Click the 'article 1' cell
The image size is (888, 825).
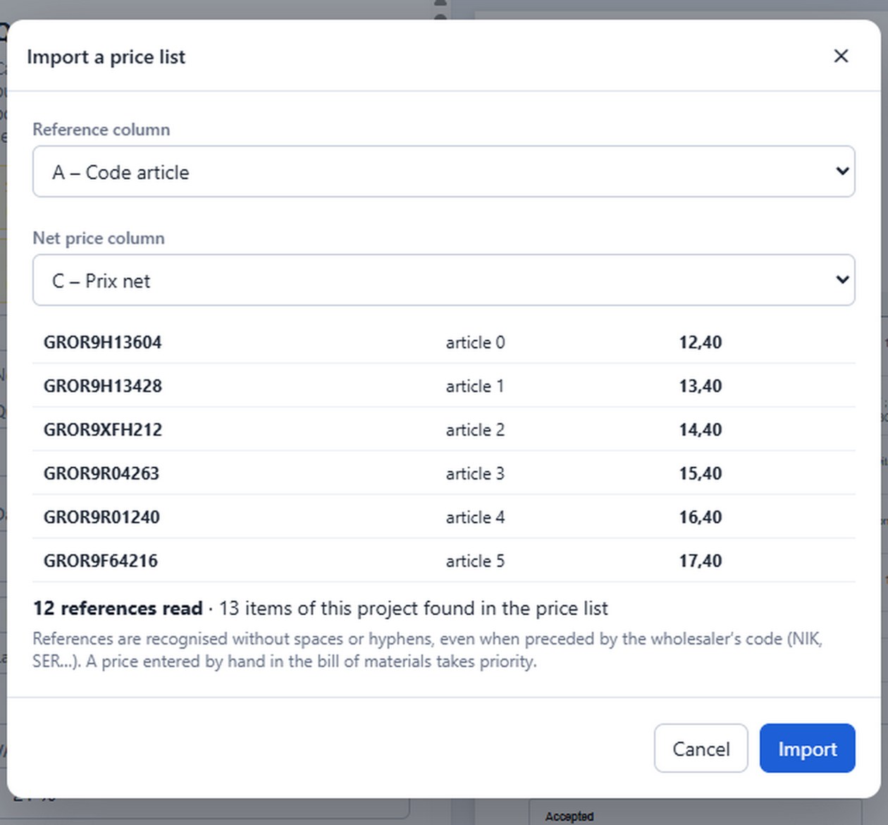point(475,386)
